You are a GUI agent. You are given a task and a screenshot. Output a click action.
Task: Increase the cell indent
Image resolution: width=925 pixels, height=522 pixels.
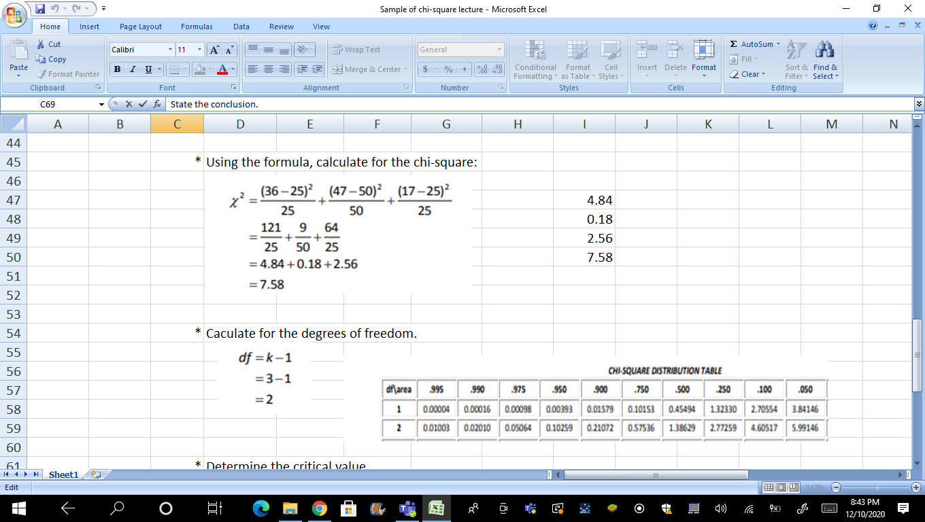pyautogui.click(x=318, y=69)
